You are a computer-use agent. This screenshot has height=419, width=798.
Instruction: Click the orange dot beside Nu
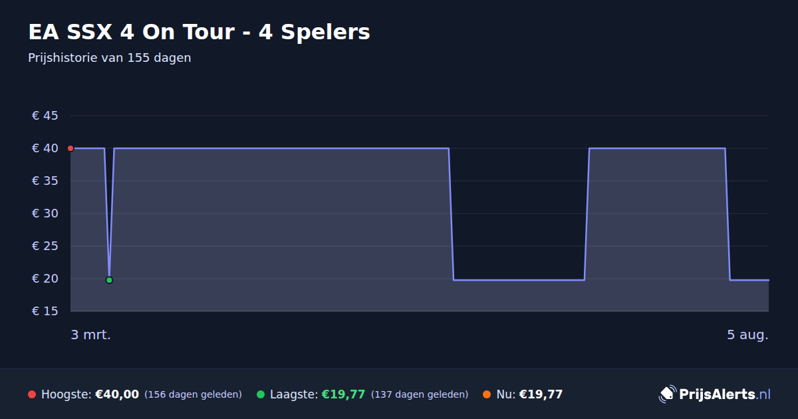point(487,394)
